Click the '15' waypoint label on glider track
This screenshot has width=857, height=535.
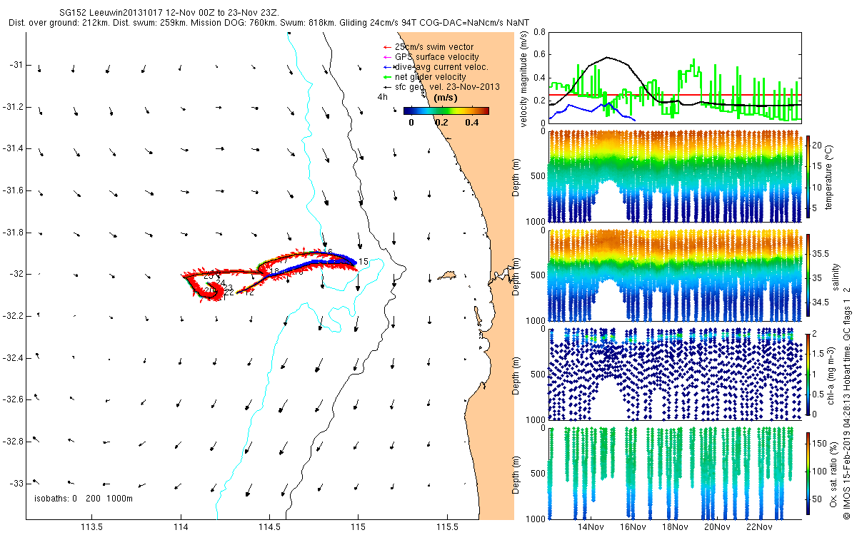364,262
